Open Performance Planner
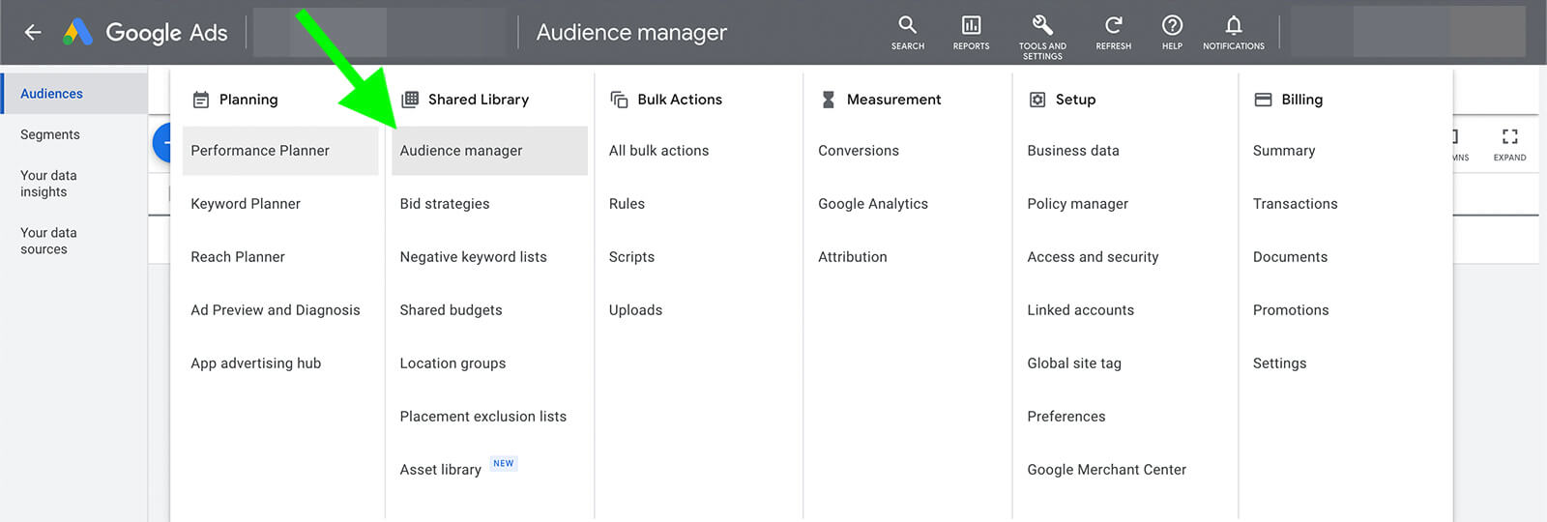The image size is (1547, 522). pos(280,151)
